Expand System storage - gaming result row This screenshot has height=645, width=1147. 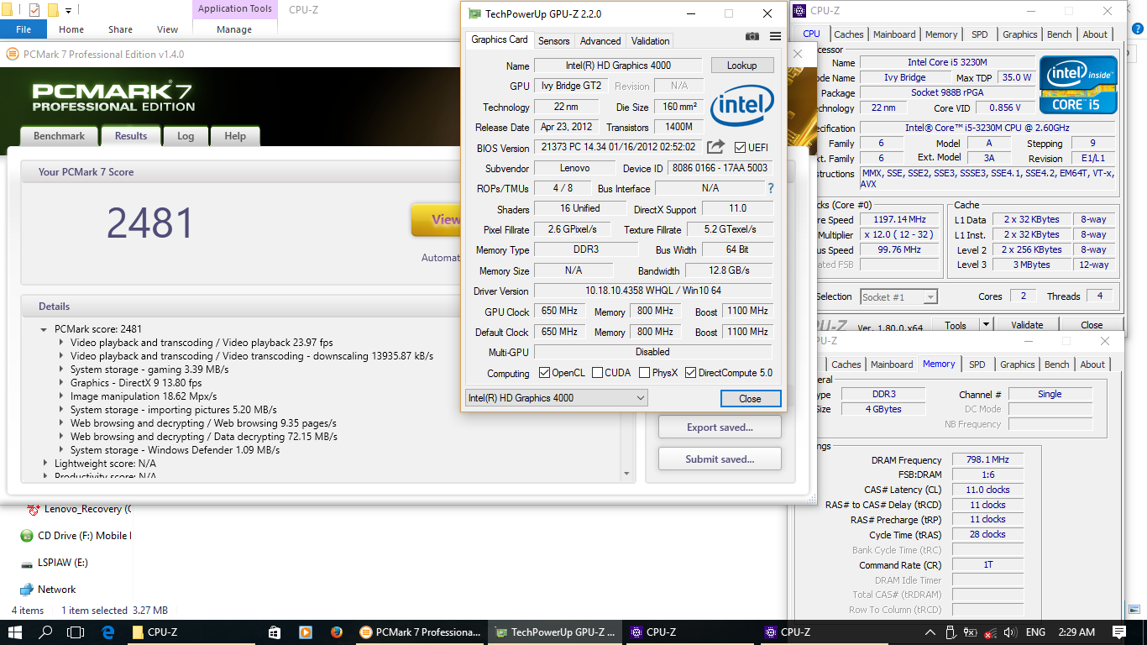61,370
